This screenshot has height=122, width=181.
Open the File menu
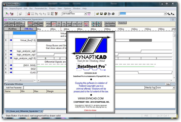click(6, 8)
